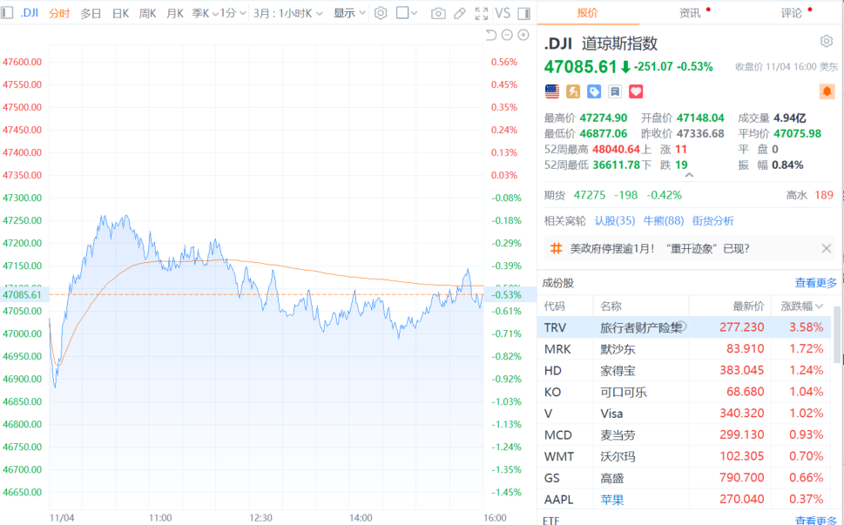Image resolution: width=844 pixels, height=525 pixels.
Task: Open the 3月:1小时K range dropdown
Action: [288, 13]
